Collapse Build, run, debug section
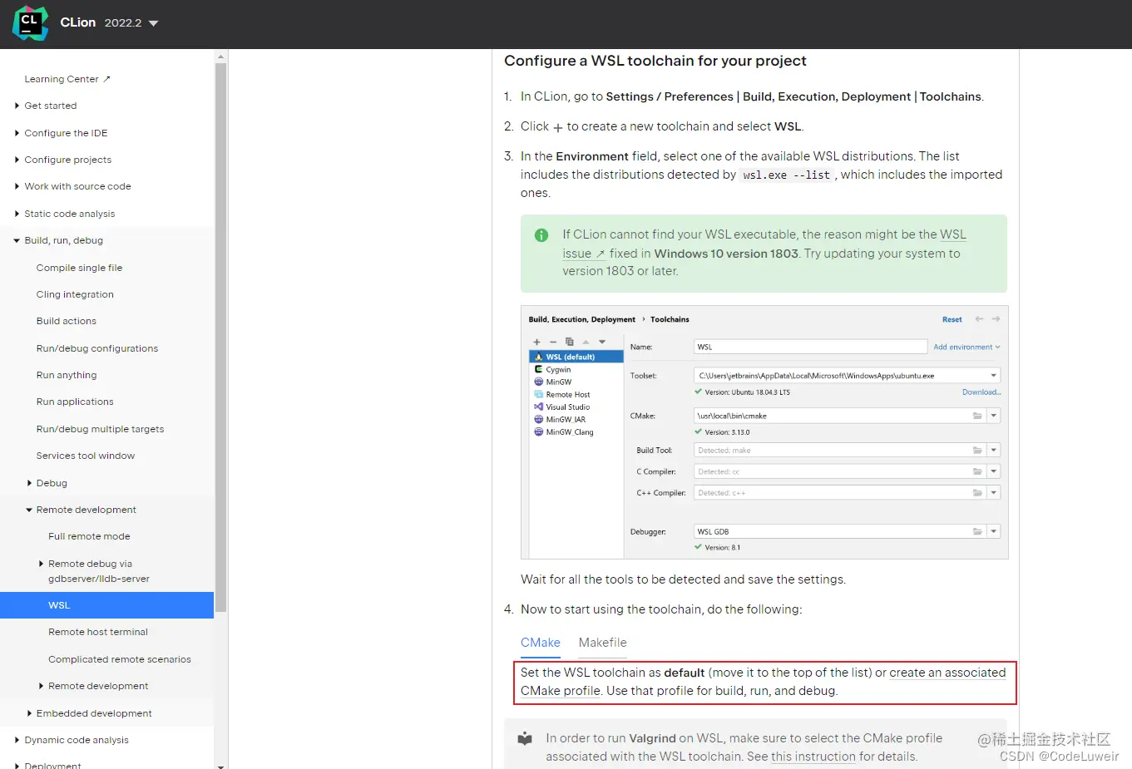The image size is (1132, 769). pos(17,240)
